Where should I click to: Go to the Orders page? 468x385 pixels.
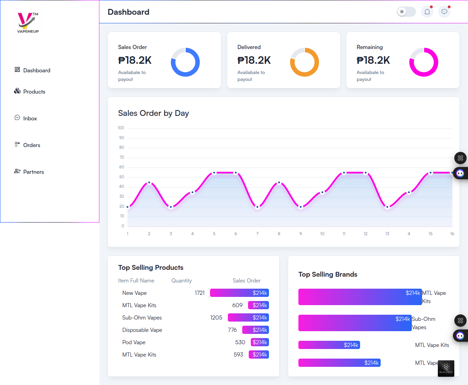tap(32, 145)
